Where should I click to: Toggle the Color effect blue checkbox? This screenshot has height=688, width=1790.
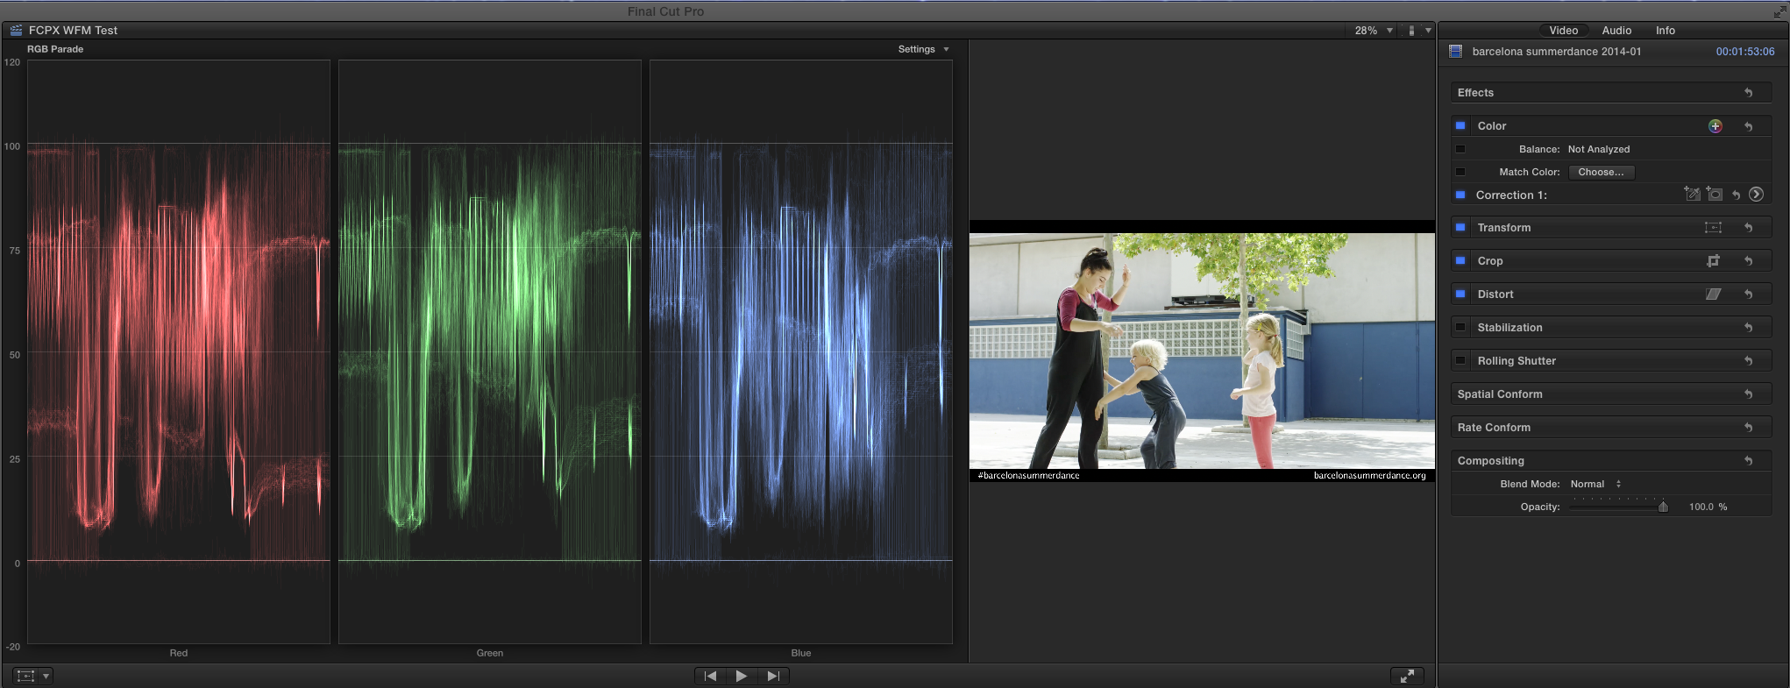click(1460, 126)
